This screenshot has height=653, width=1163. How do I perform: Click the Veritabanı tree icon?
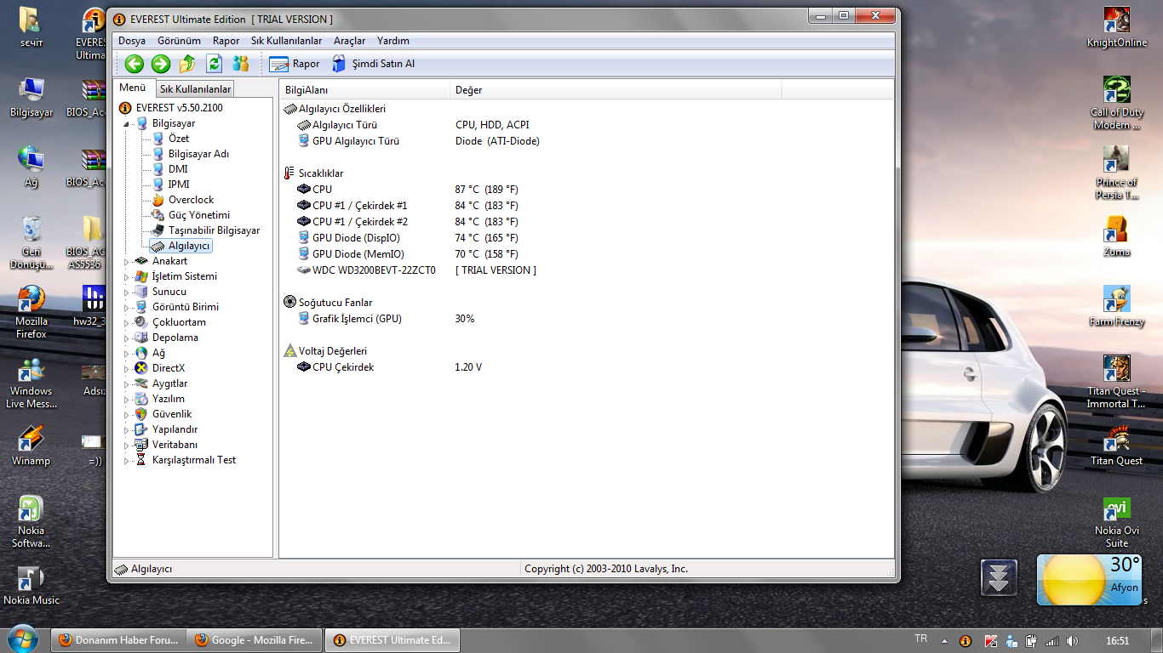(x=141, y=445)
